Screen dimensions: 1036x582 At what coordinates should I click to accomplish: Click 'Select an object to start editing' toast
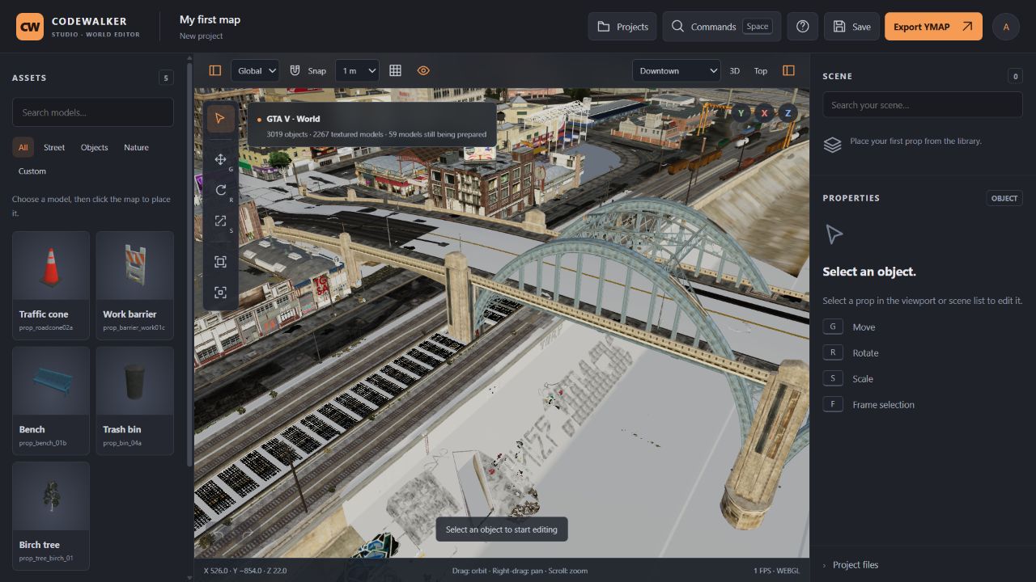(502, 529)
